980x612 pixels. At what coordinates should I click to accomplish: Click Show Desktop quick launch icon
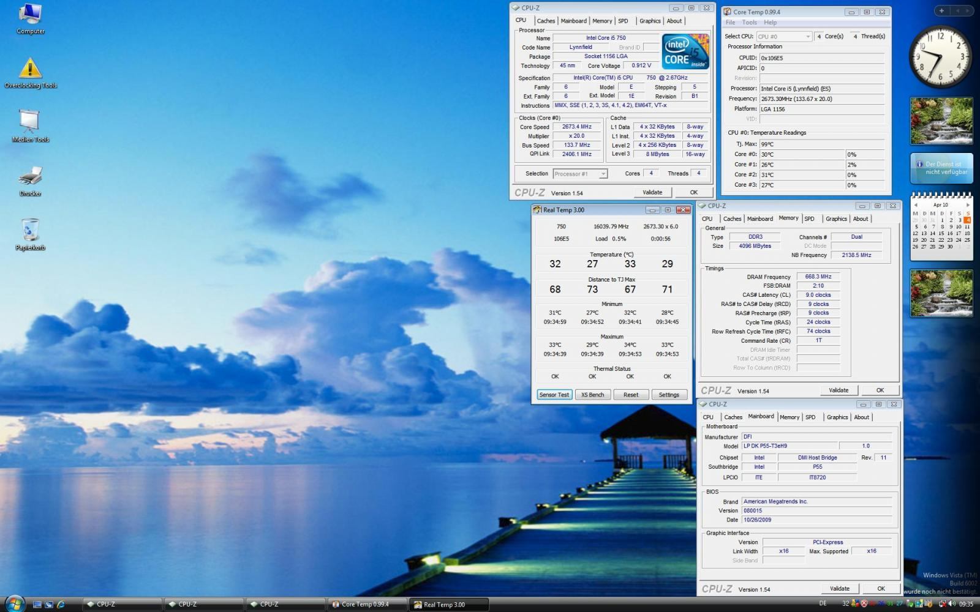[37, 604]
